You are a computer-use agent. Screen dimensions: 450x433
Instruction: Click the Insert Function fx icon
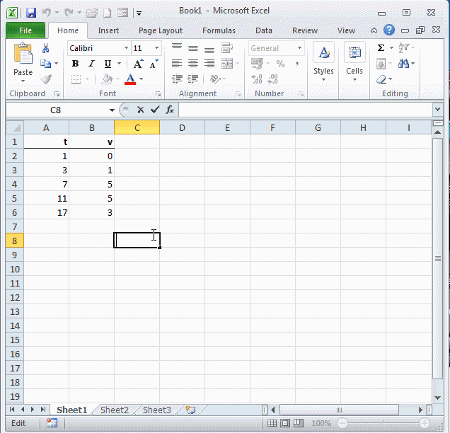170,110
